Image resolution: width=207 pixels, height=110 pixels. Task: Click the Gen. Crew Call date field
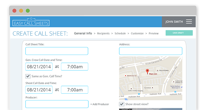click(39, 67)
